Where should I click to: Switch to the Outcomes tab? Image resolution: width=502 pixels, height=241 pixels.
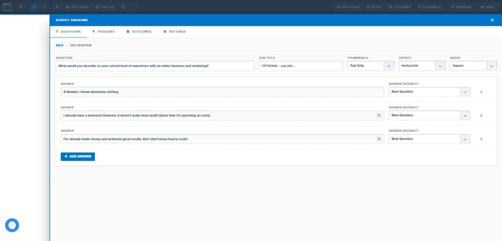[x=139, y=32]
